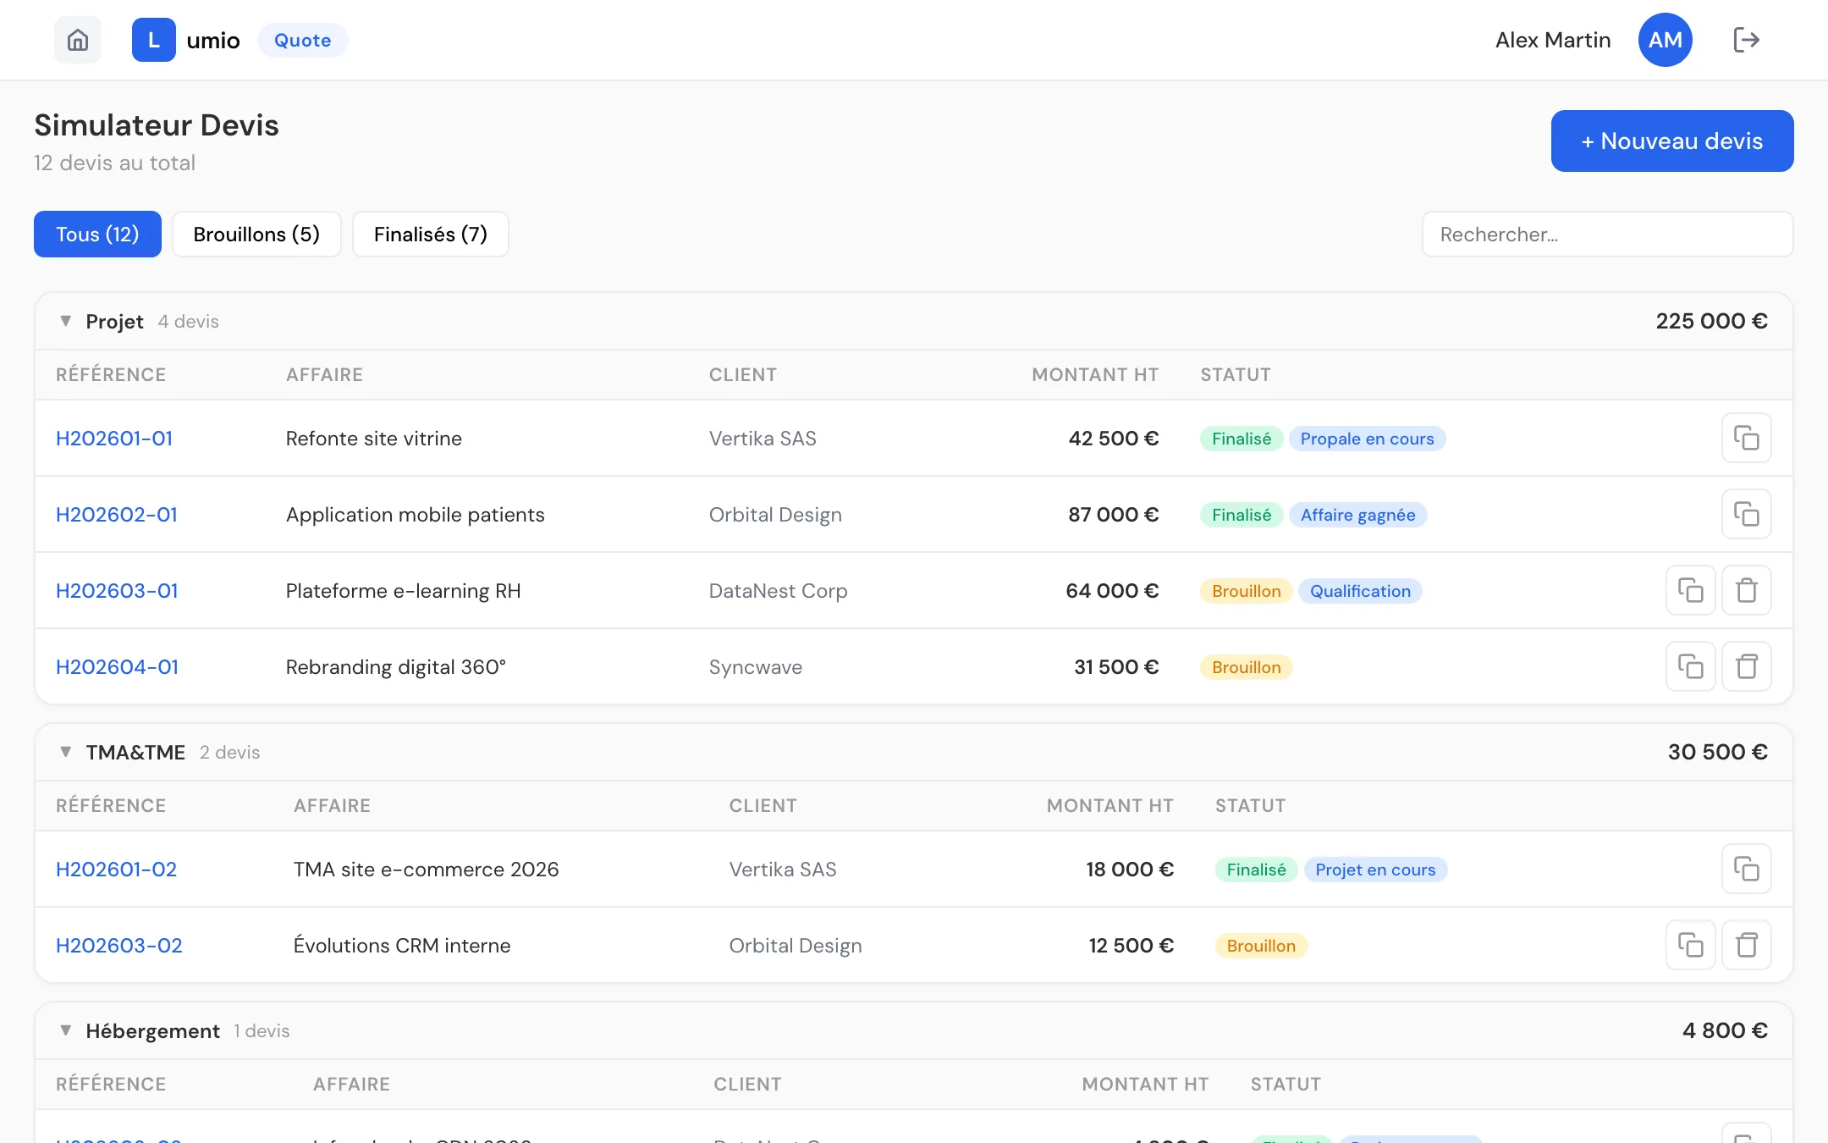Open reference link H202603-01

(117, 591)
